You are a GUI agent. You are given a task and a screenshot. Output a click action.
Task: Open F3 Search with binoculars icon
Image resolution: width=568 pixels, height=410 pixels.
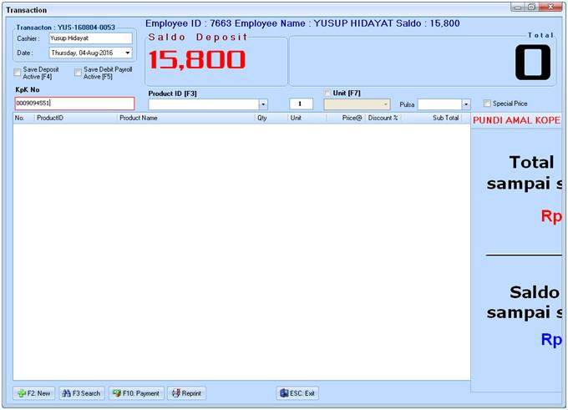81,393
